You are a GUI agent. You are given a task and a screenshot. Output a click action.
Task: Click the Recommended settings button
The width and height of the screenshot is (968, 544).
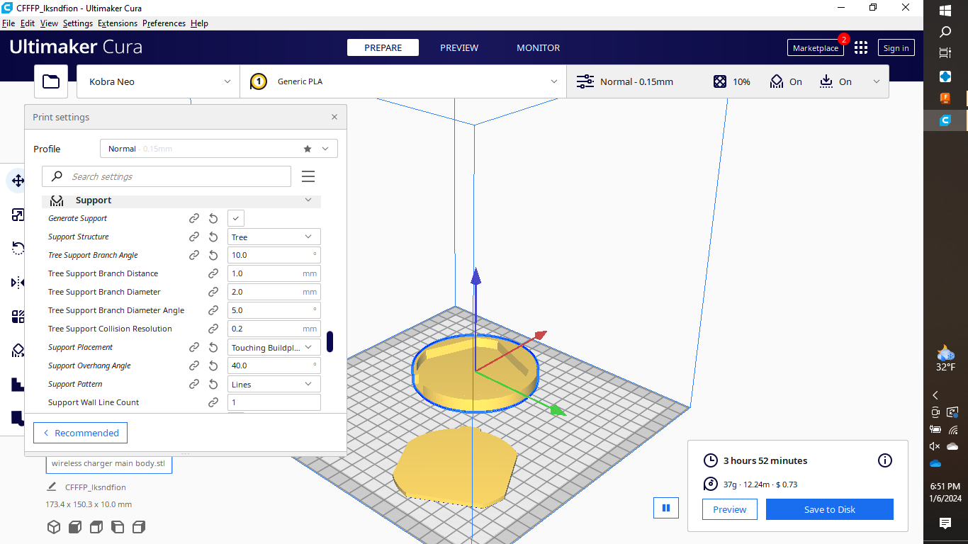(x=80, y=433)
